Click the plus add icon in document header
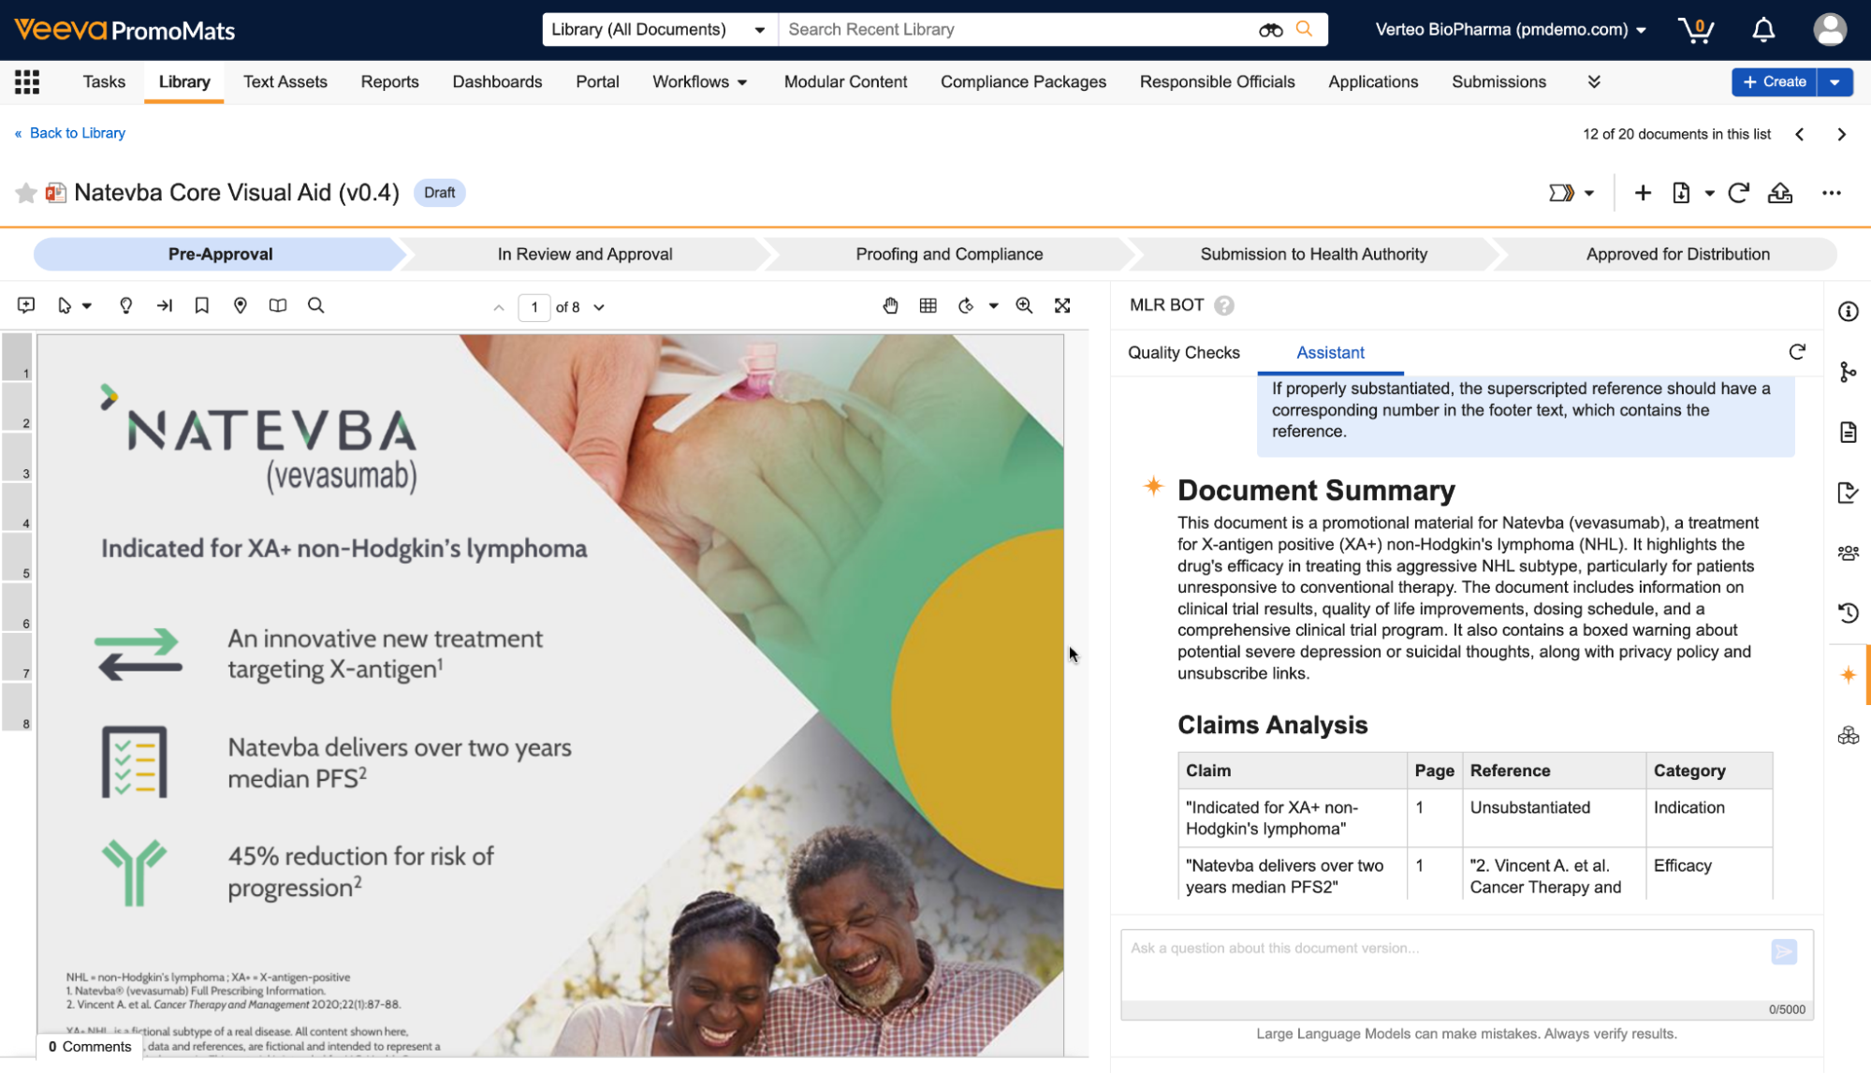 click(x=1643, y=193)
